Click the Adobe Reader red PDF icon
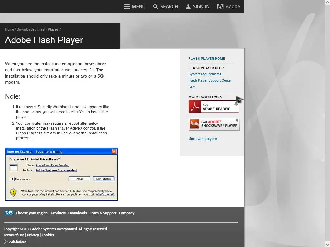The height and width of the screenshot is (247, 330). [195, 107]
